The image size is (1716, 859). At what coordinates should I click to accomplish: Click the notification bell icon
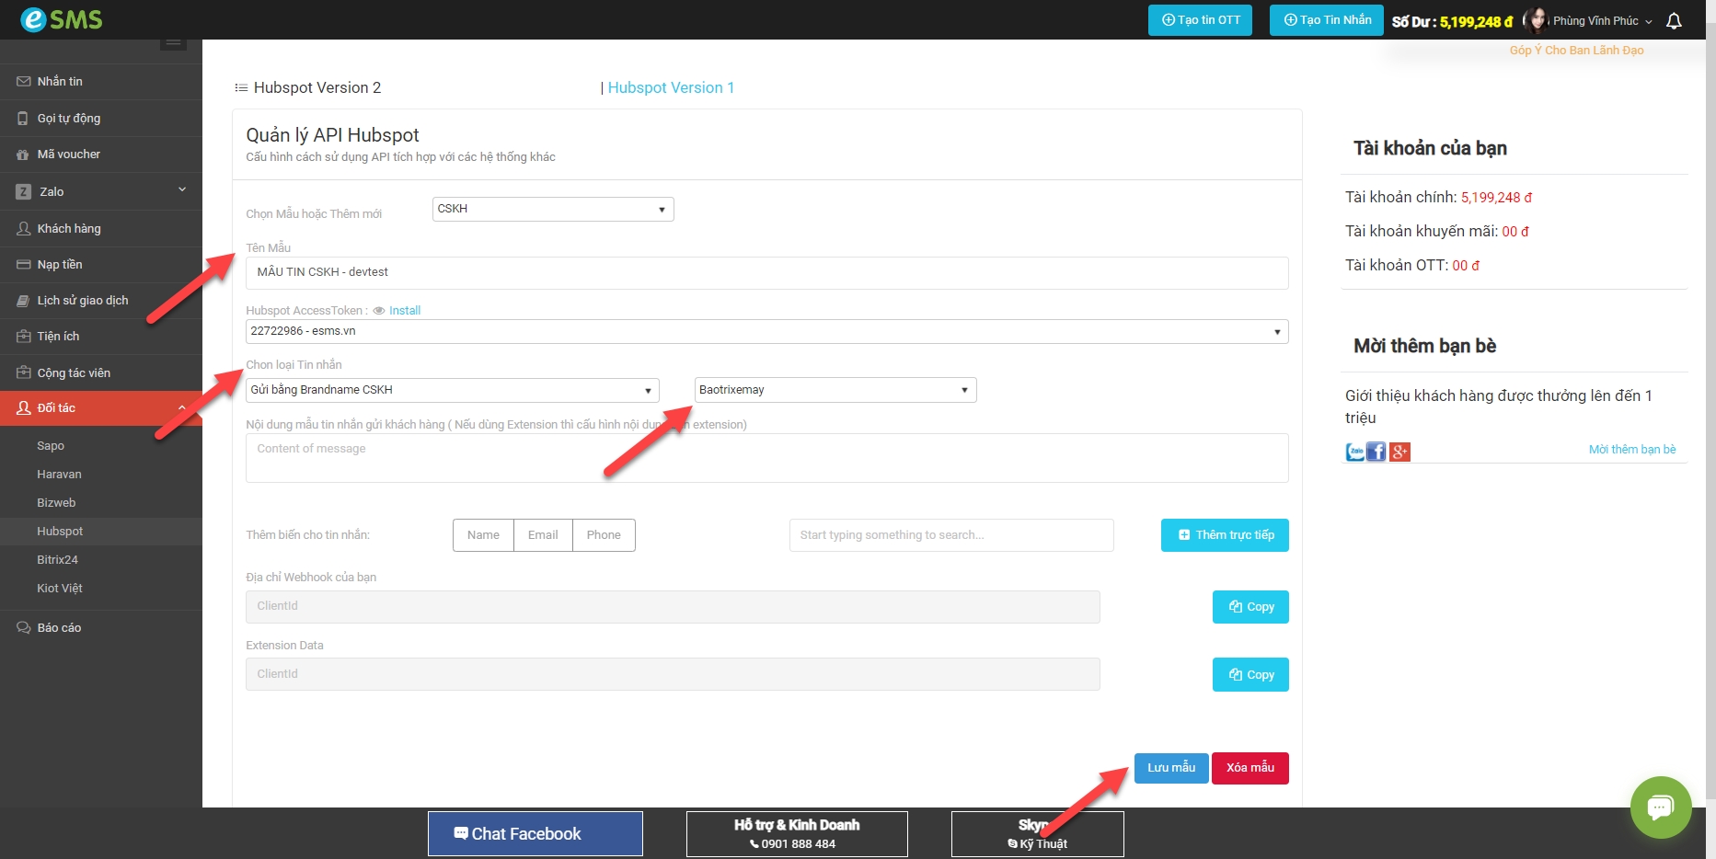click(x=1674, y=21)
